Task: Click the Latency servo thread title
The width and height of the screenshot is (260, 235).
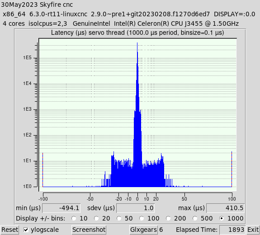Action: point(137,33)
